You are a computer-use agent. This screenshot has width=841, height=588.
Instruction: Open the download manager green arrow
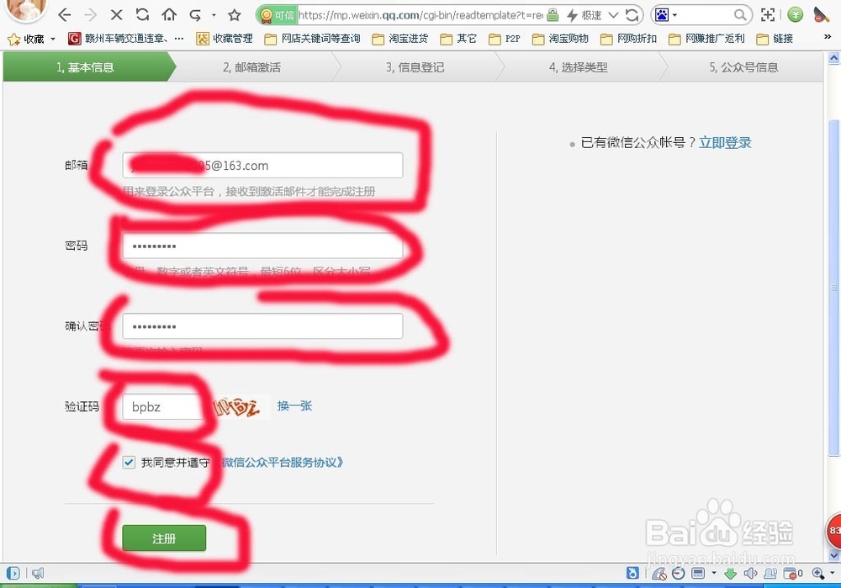pos(730,574)
